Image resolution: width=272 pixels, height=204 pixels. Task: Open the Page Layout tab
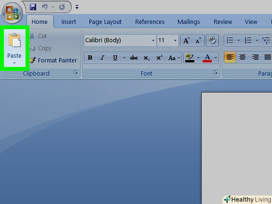coord(105,22)
